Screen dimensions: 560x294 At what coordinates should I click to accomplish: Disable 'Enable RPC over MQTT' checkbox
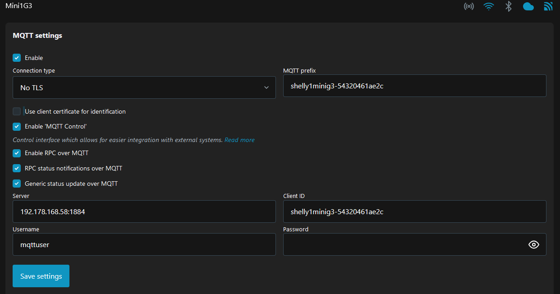(17, 153)
